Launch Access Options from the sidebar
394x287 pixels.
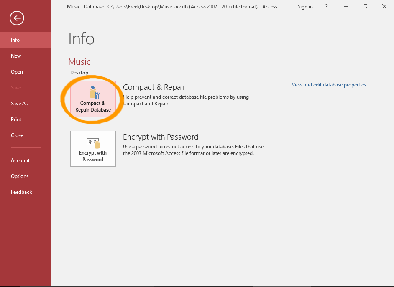coord(20,176)
